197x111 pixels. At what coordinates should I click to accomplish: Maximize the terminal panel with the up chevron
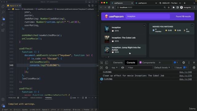coord(92,98)
